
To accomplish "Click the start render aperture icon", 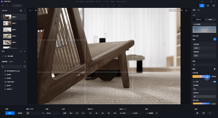I will [x=197, y=113].
